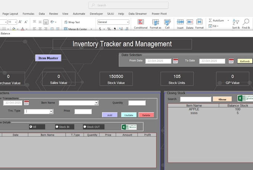Click the Update transaction button
Screen dimensions: 253x170
click(x=129, y=115)
